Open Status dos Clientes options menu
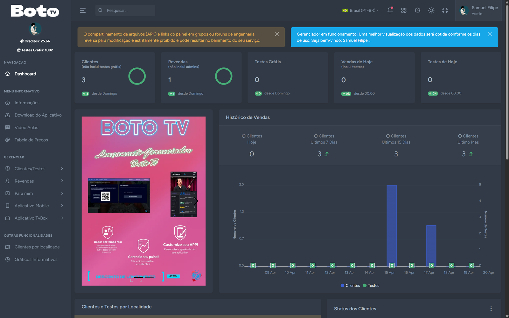This screenshot has height=318, width=509. [491, 309]
